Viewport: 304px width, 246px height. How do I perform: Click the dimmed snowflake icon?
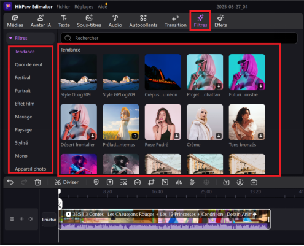(x=206, y=182)
